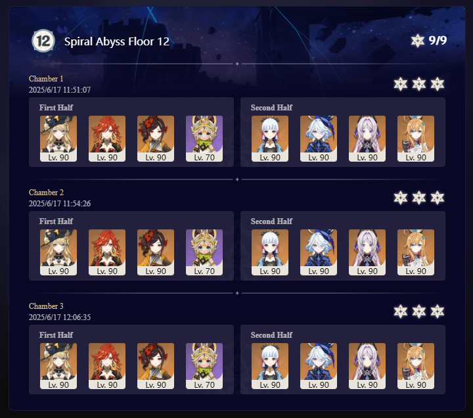
Task: Select Chamber 1 first star rating icon
Action: click(x=400, y=84)
